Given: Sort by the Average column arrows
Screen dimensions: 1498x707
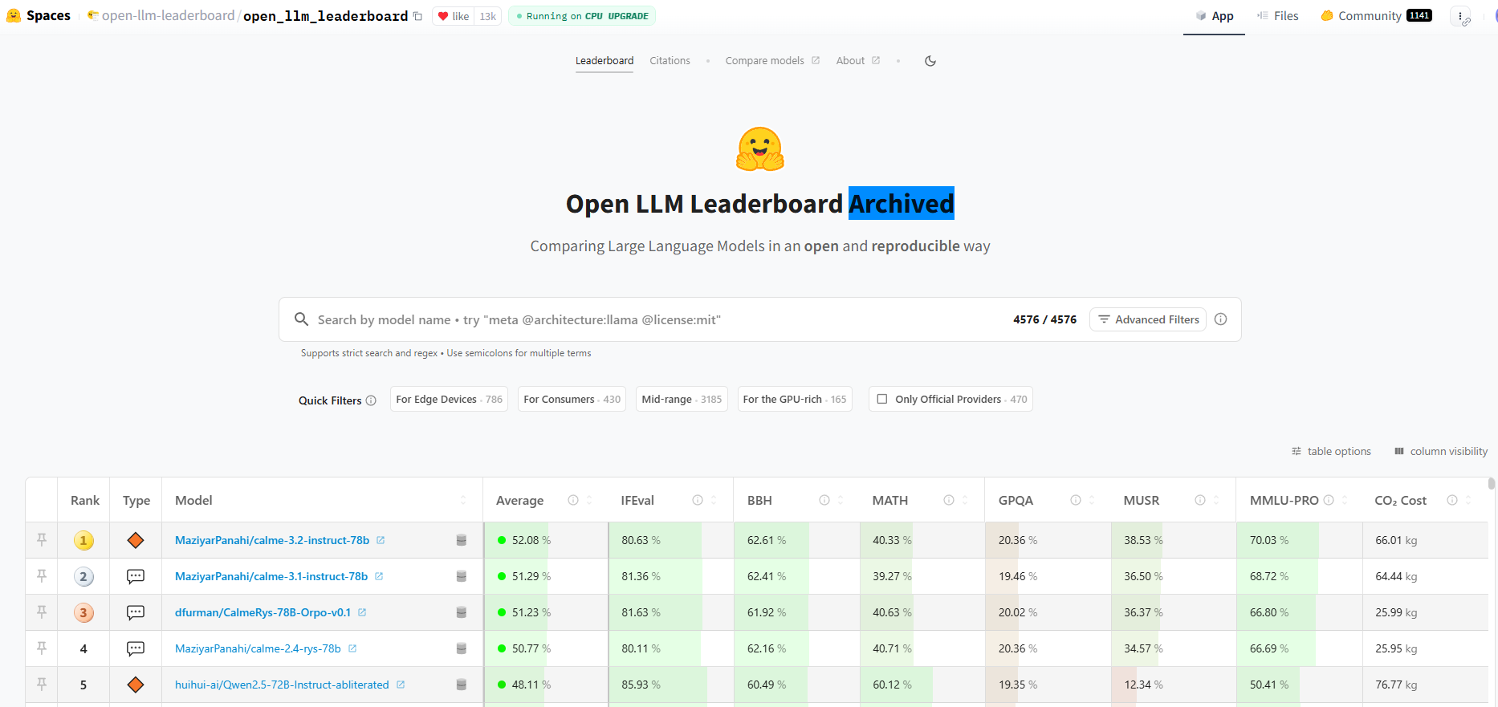Looking at the screenshot, I should [x=589, y=500].
